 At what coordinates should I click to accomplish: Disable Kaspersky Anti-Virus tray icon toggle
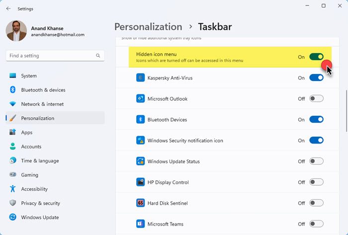tap(316, 78)
